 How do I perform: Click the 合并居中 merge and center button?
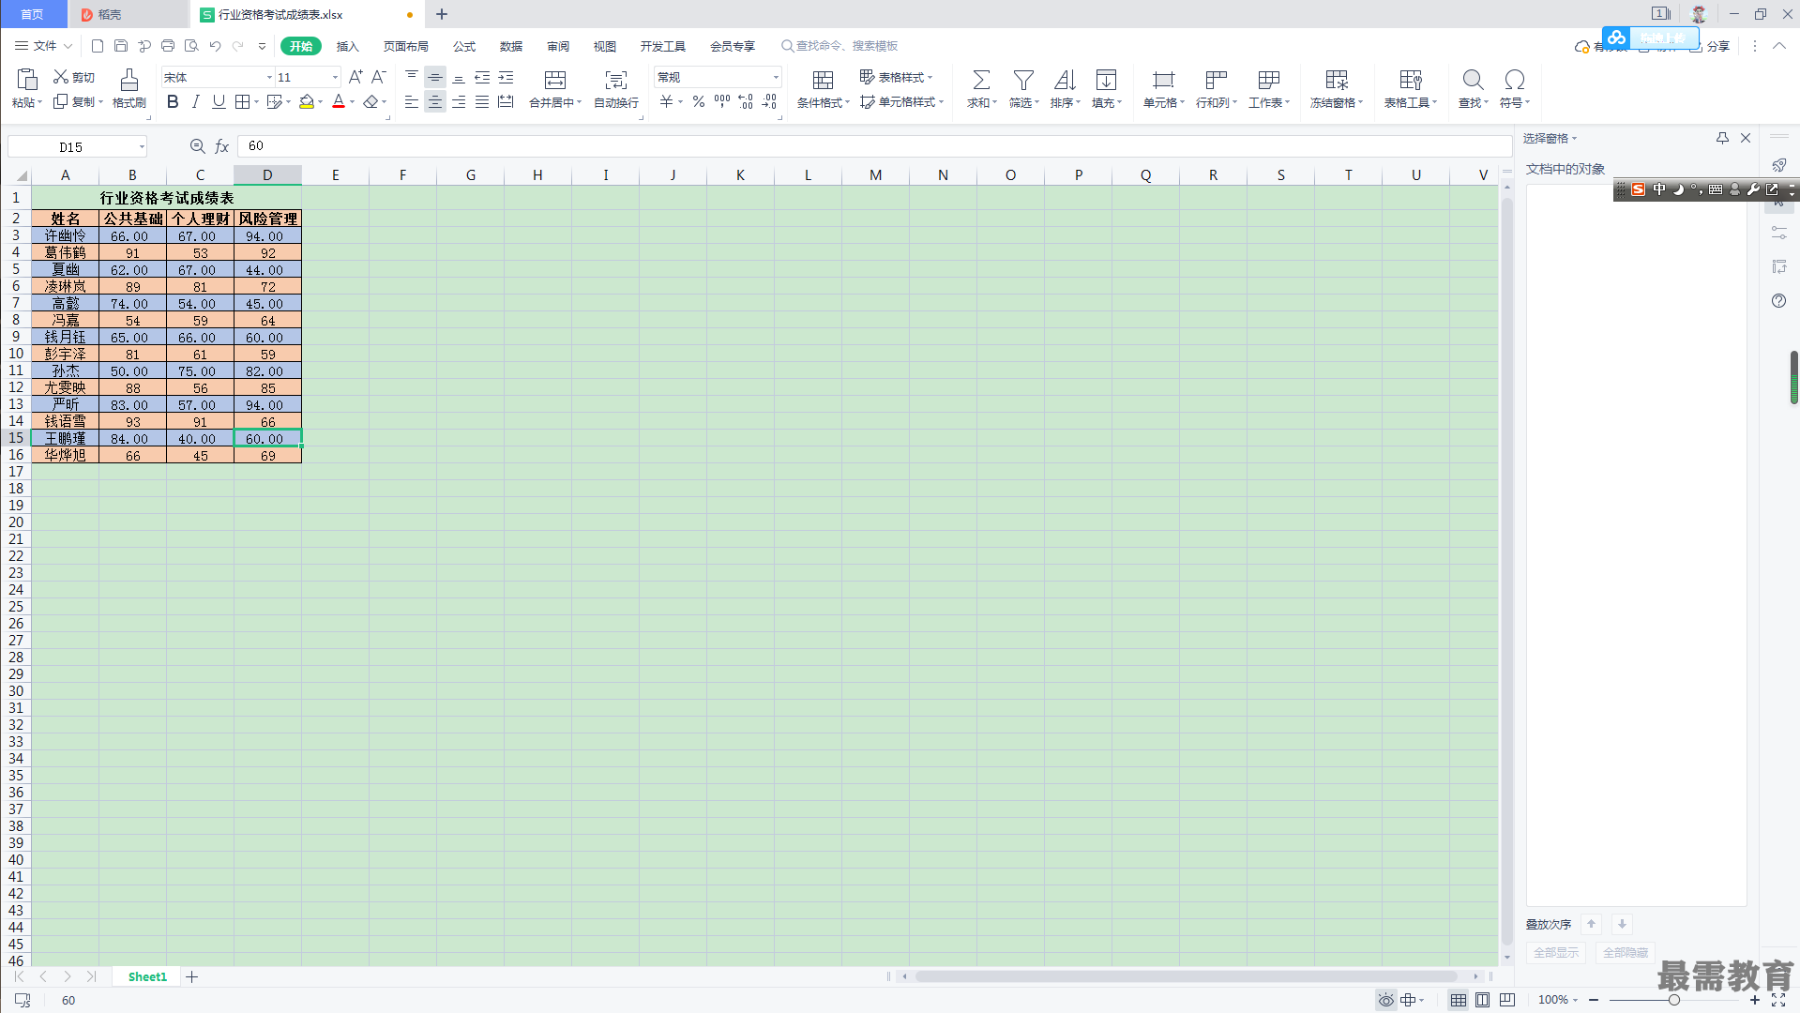coord(555,88)
